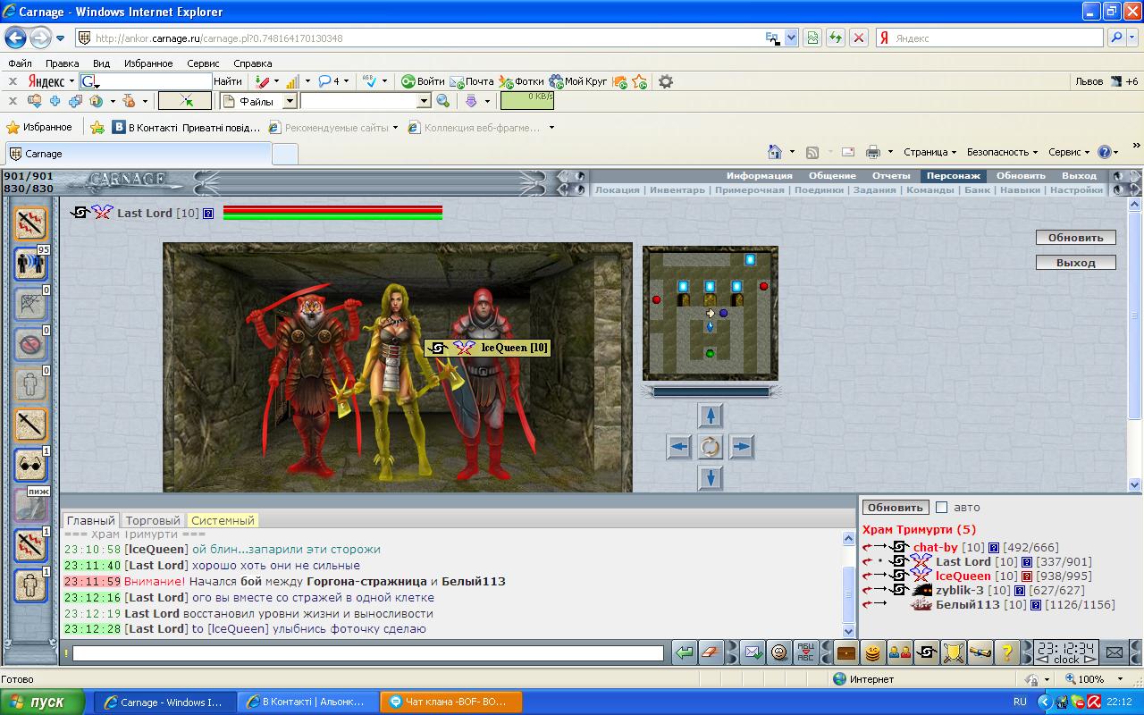Turn right with the right arrow
The image size is (1144, 715).
click(742, 446)
